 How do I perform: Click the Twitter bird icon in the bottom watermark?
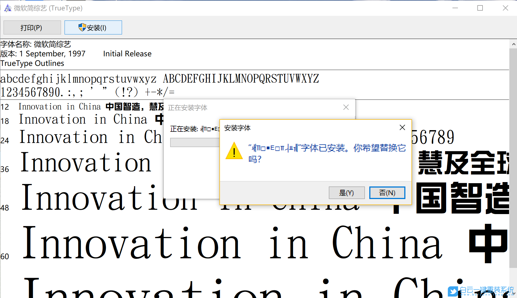pyautogui.click(x=453, y=291)
